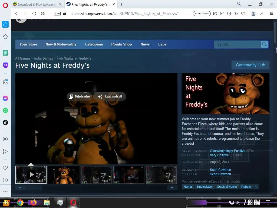Click the send paper plane icon in address bar
This screenshot has height=208, width=277.
click(x=236, y=14)
